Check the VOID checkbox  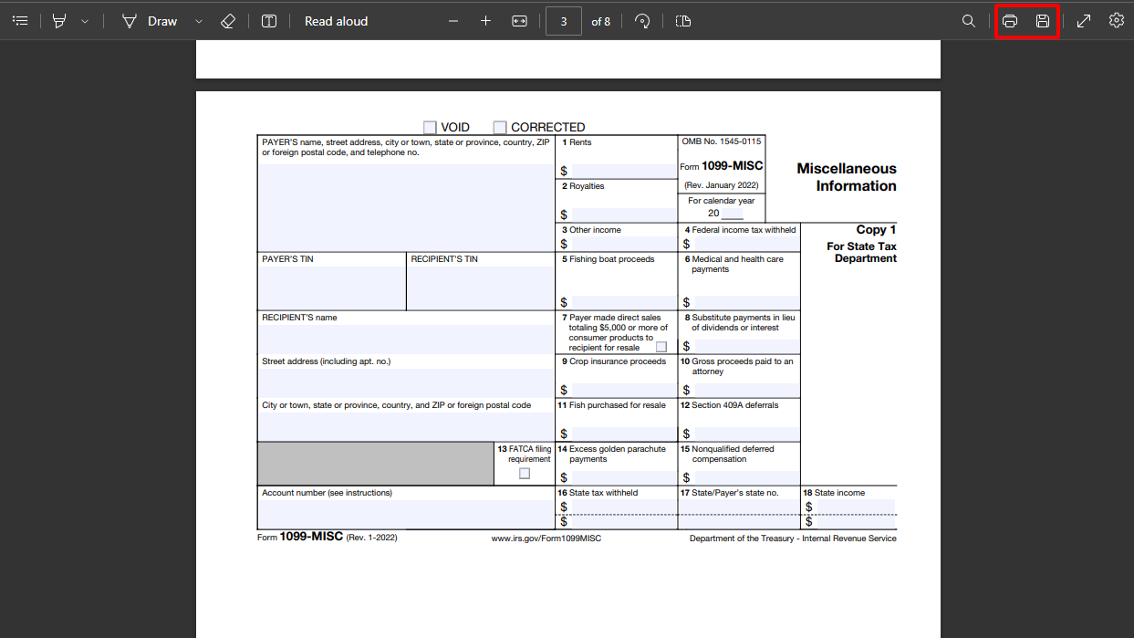point(430,128)
